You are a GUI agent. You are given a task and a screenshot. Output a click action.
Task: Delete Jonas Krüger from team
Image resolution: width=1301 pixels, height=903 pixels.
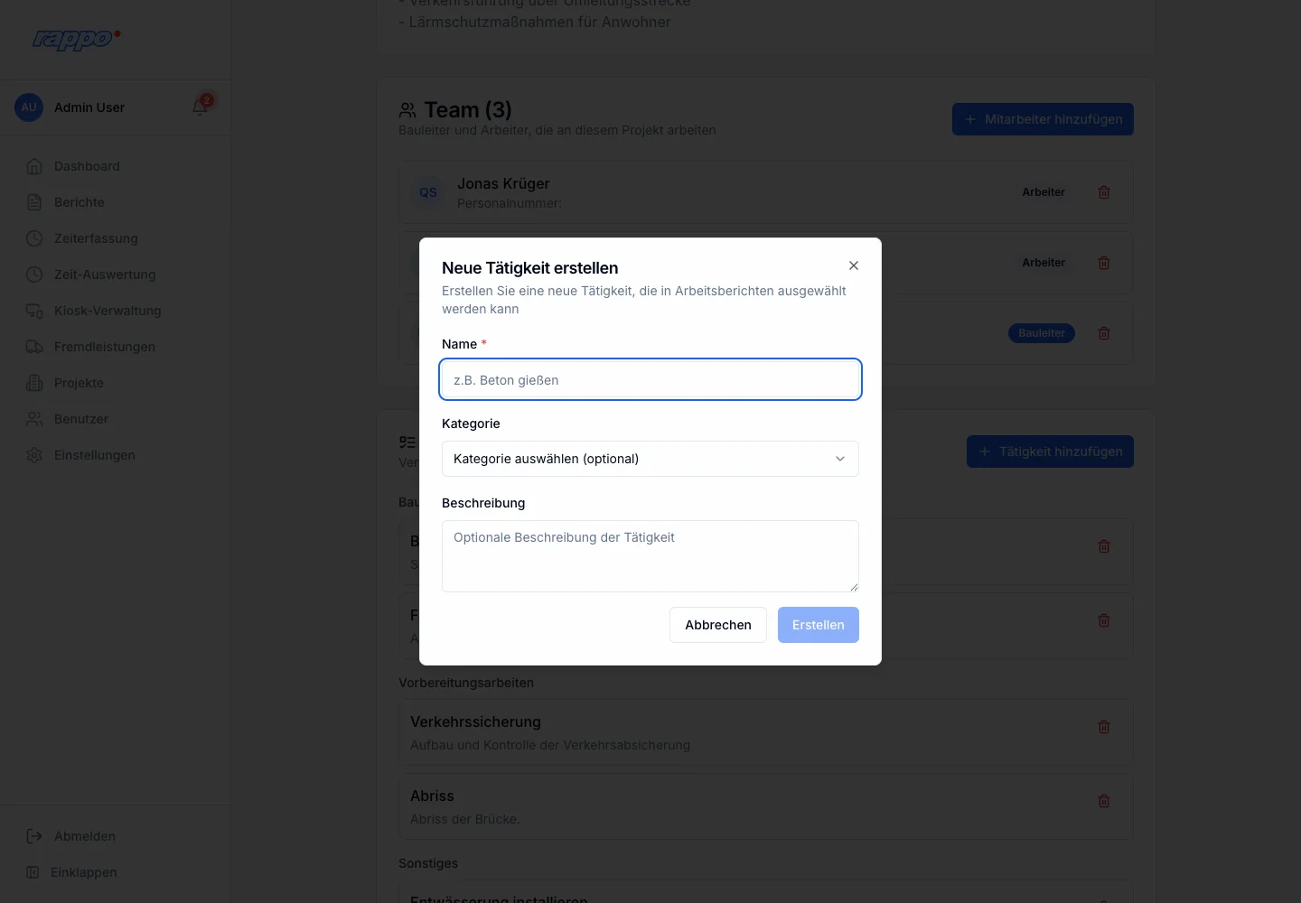coord(1104,192)
